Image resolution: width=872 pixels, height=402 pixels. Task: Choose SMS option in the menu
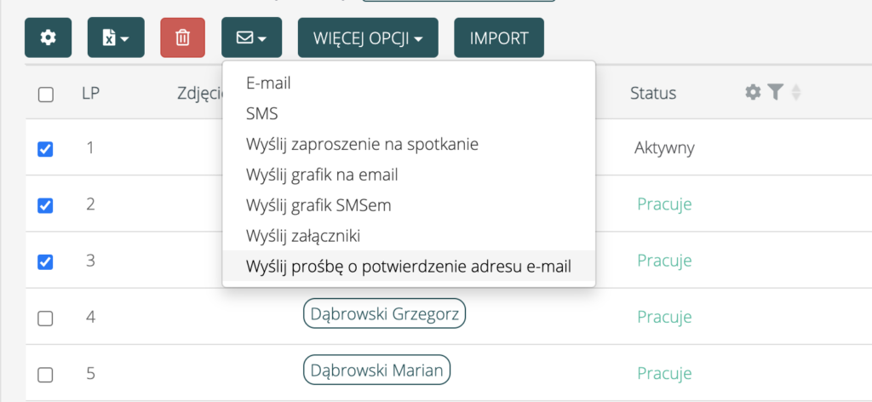(261, 113)
